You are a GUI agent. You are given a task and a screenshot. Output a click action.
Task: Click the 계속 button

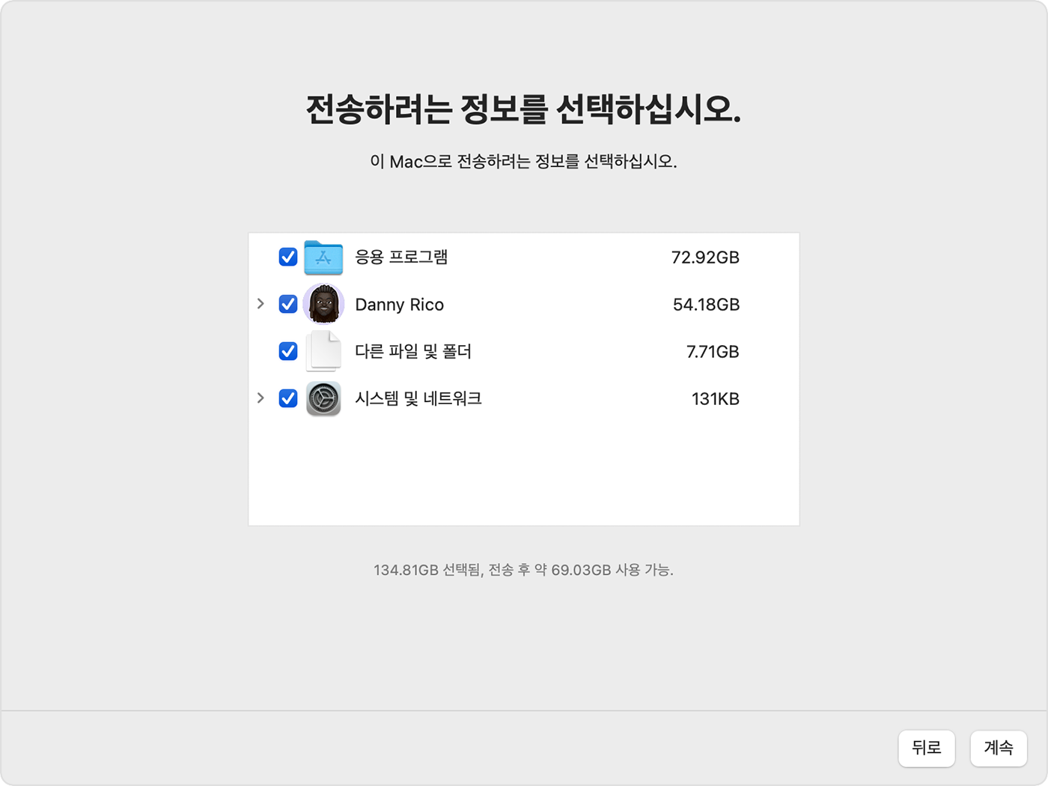point(999,749)
